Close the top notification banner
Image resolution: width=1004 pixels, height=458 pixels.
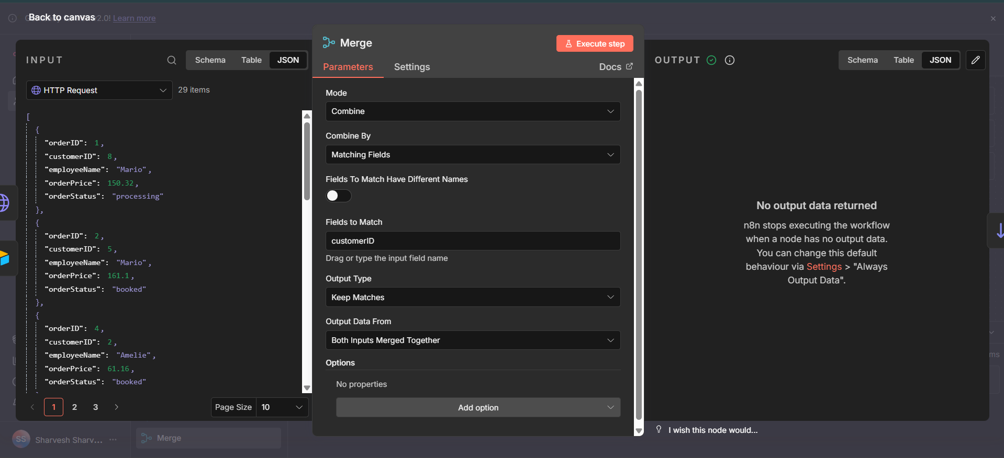tap(993, 18)
